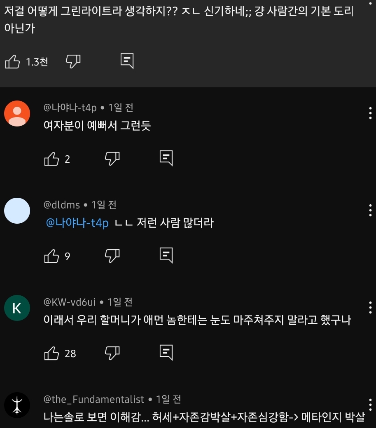Reply to the KW-vd6ui comment
The image size is (376, 428).
[166, 353]
